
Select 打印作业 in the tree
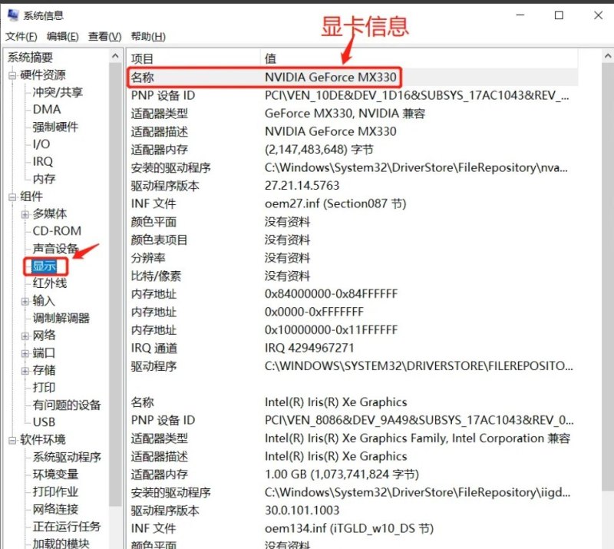[55, 491]
